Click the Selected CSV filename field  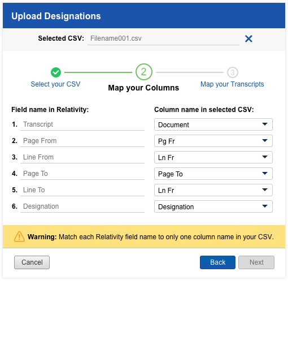(x=163, y=38)
